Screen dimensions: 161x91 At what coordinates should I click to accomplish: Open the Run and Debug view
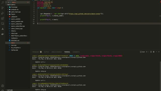pos(3,13)
